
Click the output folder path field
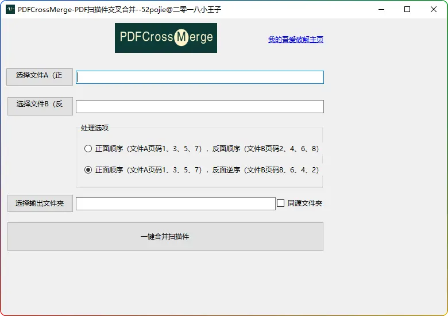175,203
